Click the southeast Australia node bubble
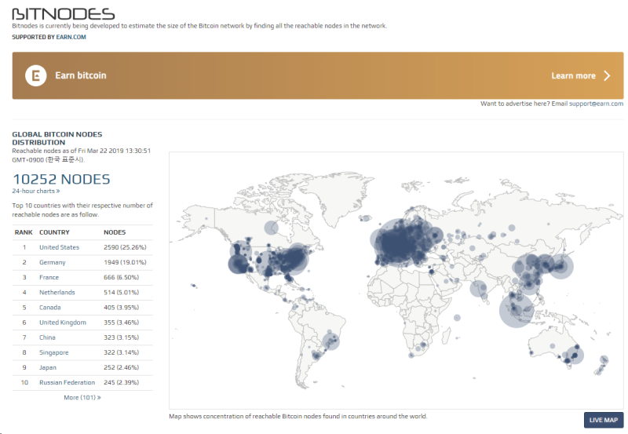The image size is (628, 434). (x=575, y=355)
